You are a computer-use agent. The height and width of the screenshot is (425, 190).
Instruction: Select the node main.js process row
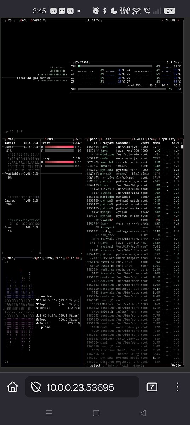[x=133, y=158]
